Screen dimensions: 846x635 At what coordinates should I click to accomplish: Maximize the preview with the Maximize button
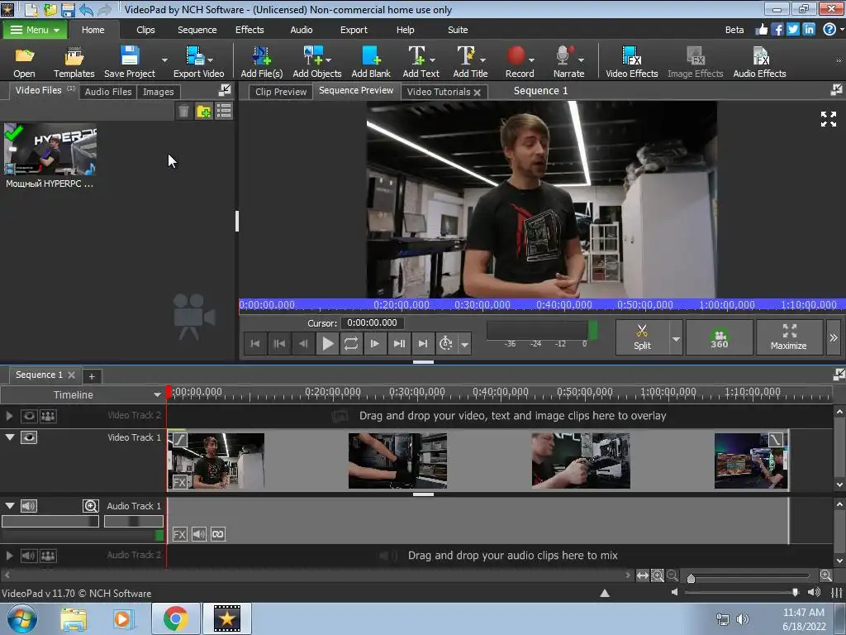[x=789, y=337]
